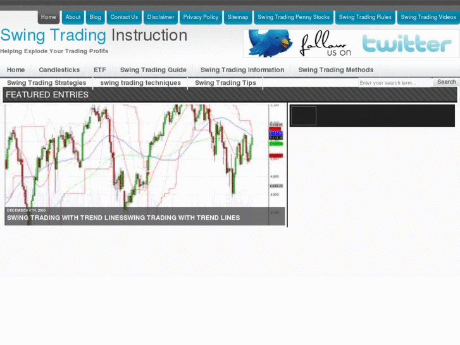Image resolution: width=460 pixels, height=345 pixels.
Task: Click the FEATURED ENTRIES heading
Action: coord(47,94)
